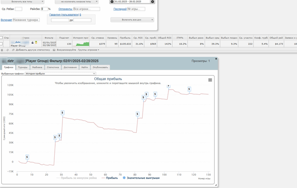
Task: Click the '№ игры' input field
Action: 136,9
